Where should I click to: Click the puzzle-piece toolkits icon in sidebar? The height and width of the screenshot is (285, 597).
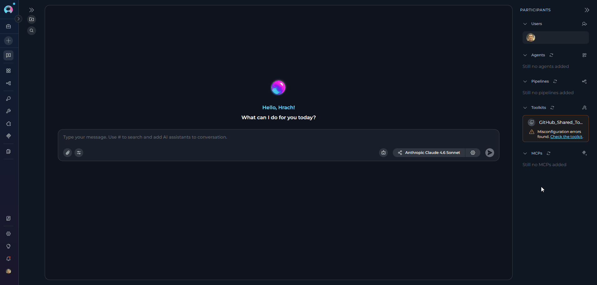point(8,124)
